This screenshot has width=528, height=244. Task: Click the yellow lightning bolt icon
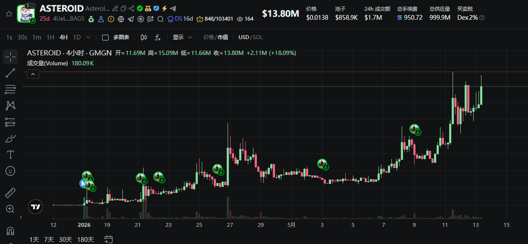164,8
